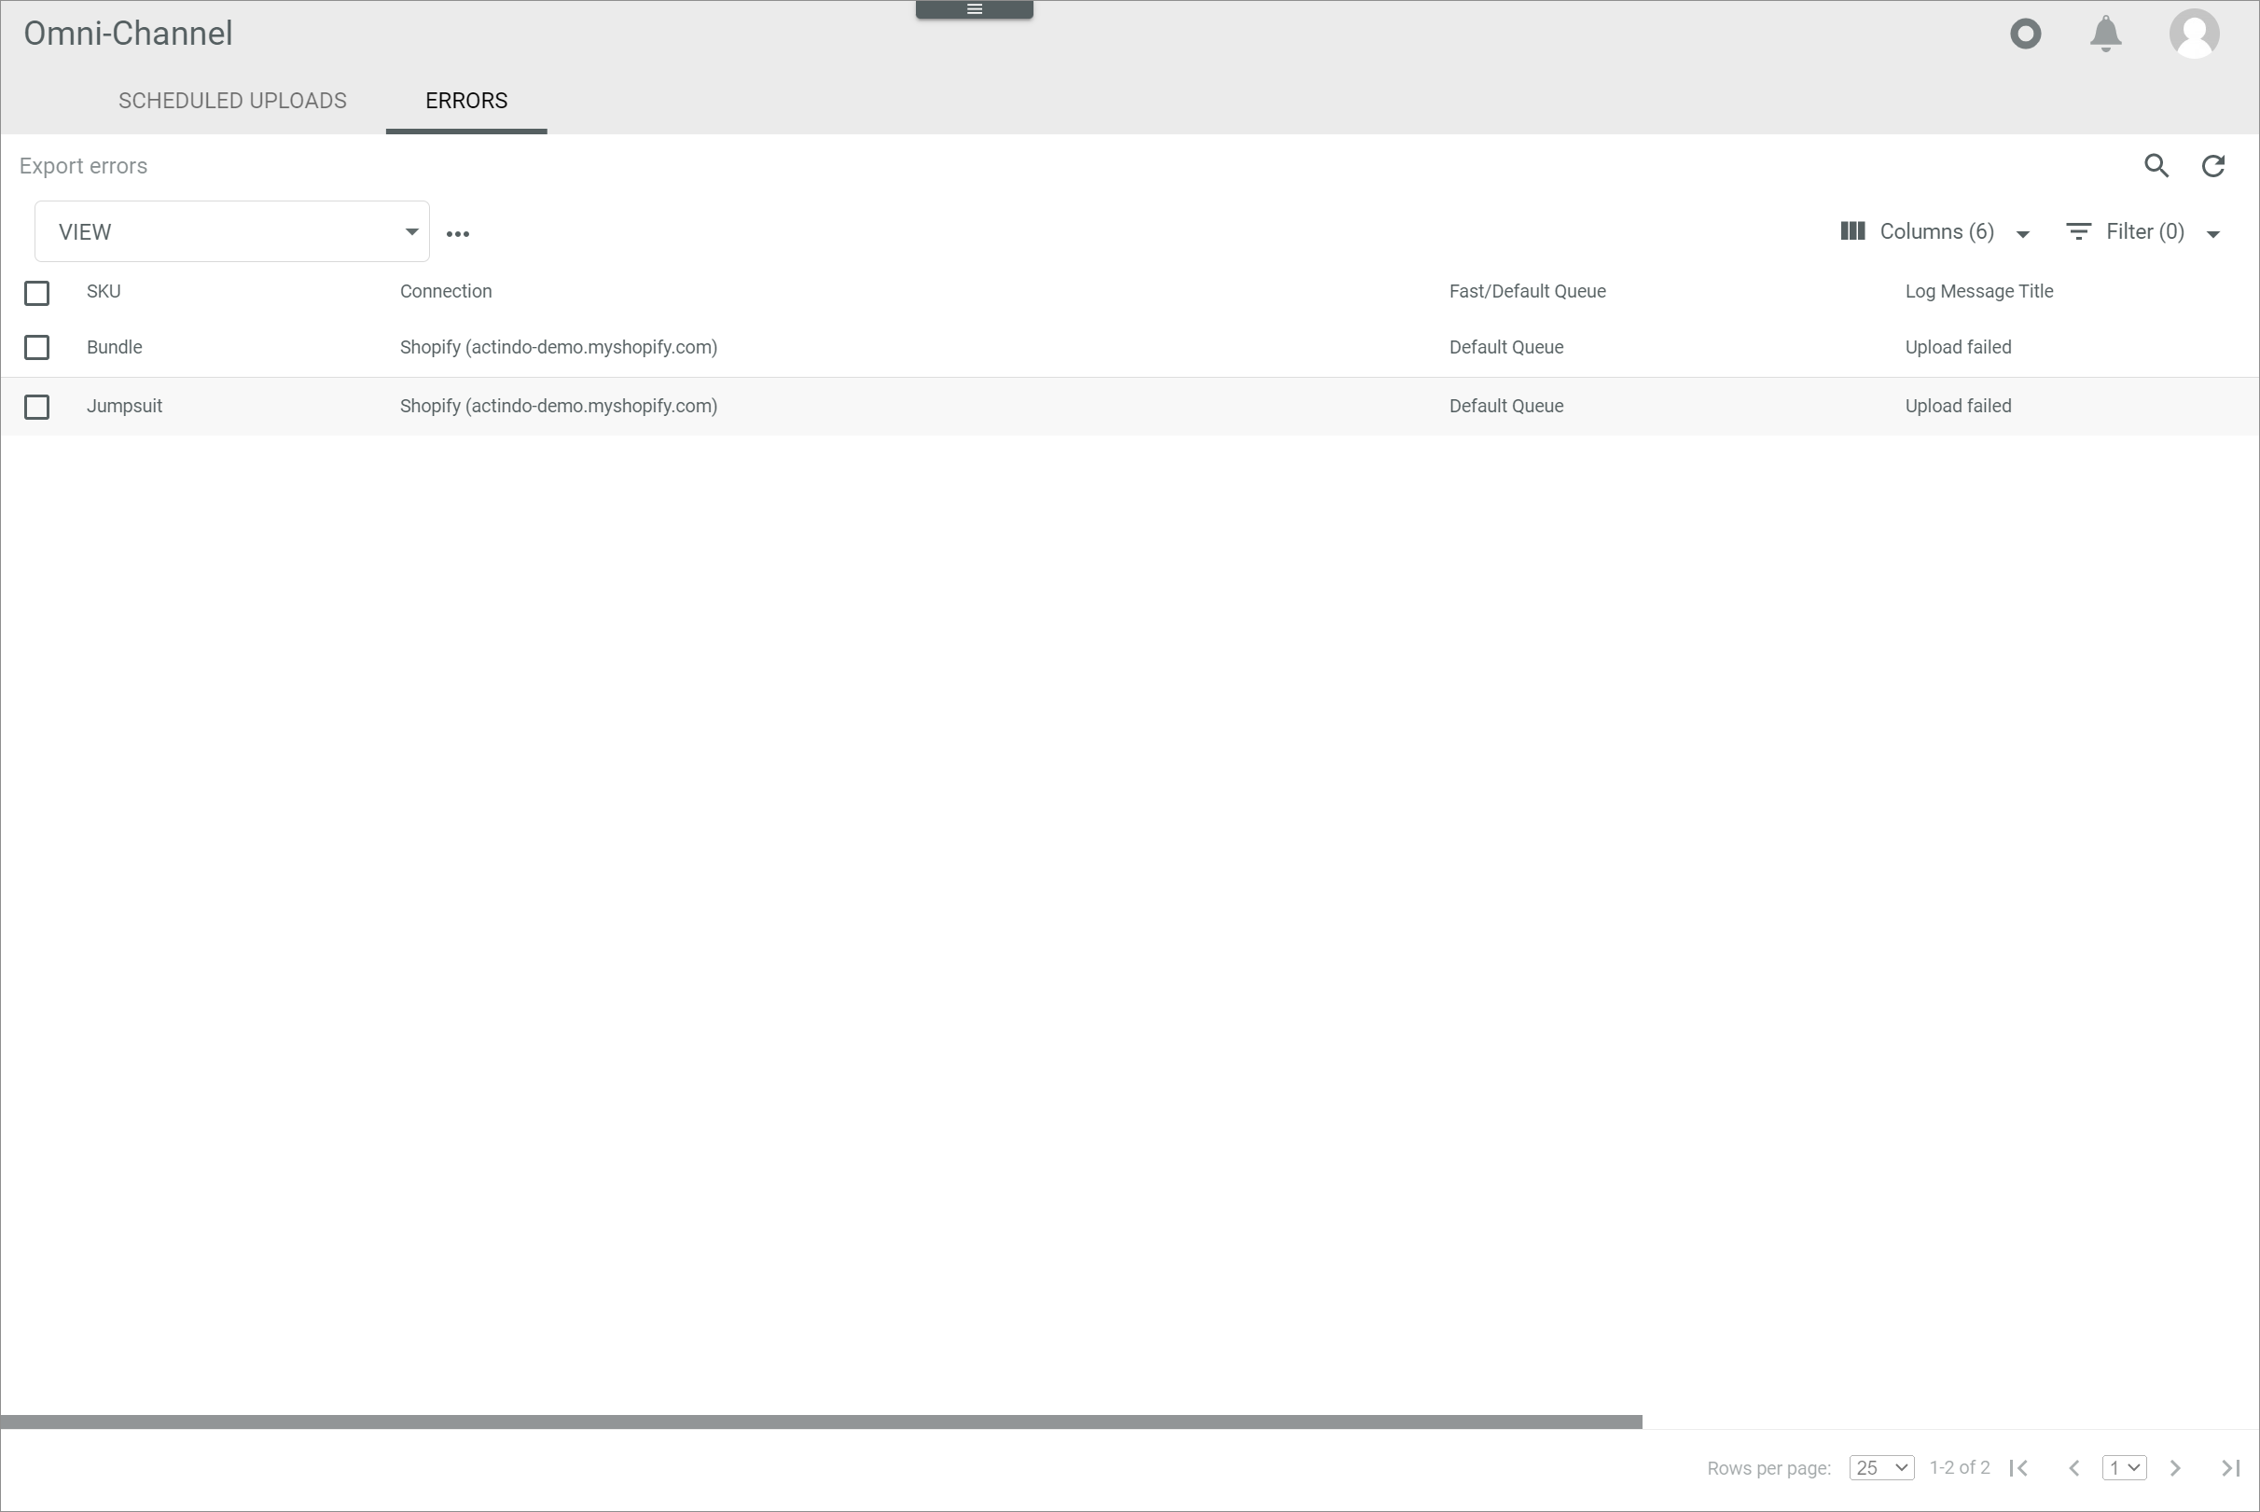The width and height of the screenshot is (2260, 1512).
Task: Toggle the select-all checkbox in header
Action: tap(36, 292)
